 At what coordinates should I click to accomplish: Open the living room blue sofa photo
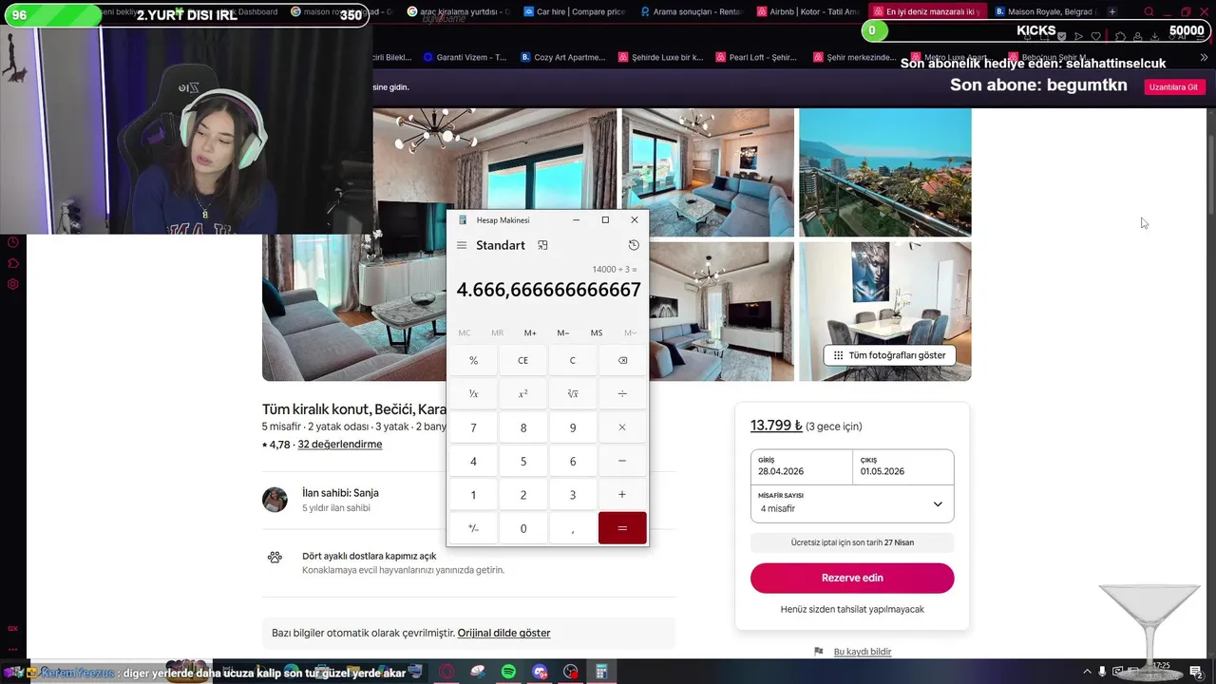point(708,172)
